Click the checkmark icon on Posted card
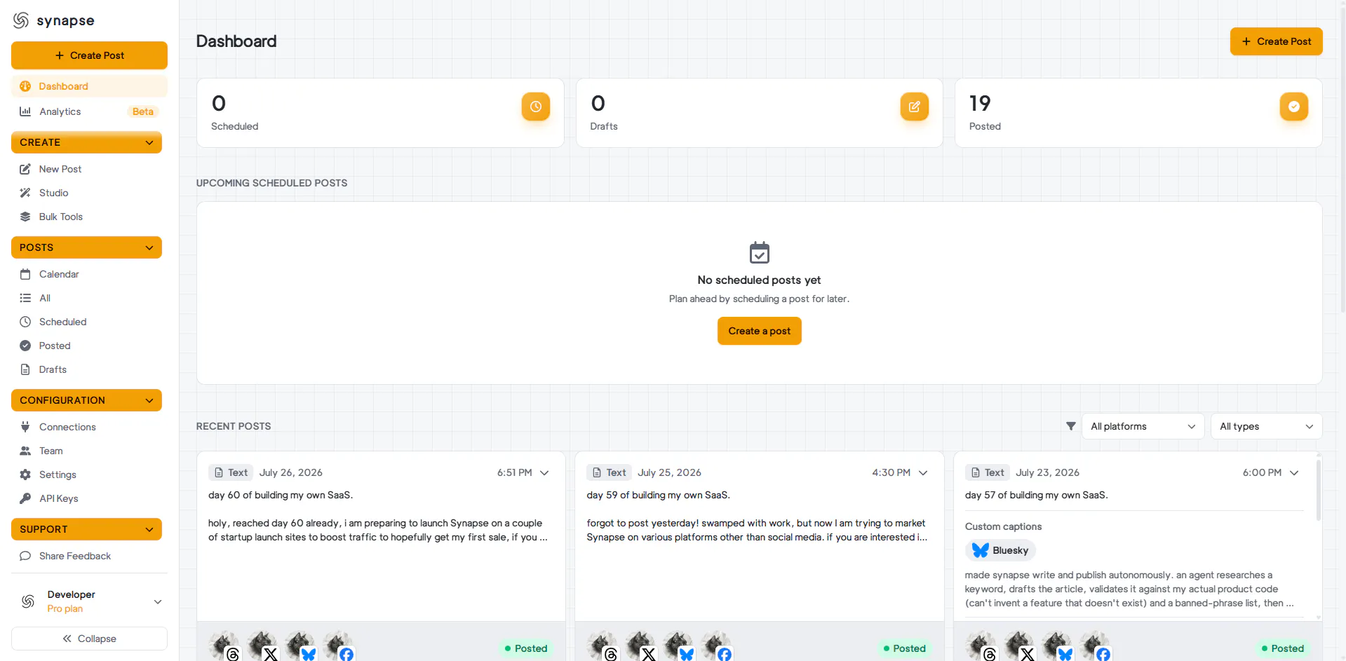Viewport: 1346px width, 661px height. [x=1293, y=107]
